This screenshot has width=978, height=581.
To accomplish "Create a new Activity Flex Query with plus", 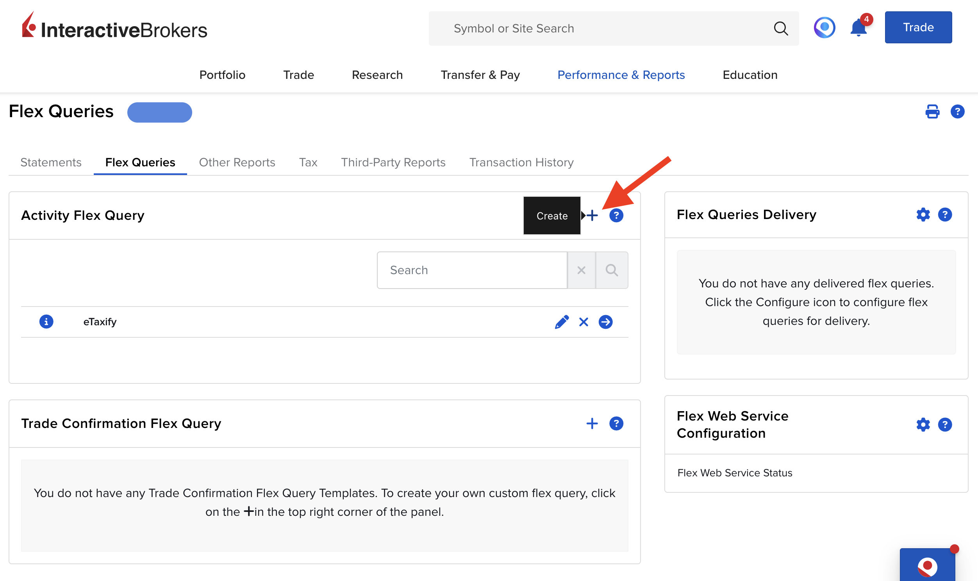I will pos(592,215).
